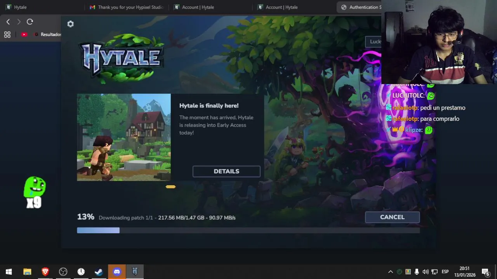Viewport: 497px width, 279px height.
Task: Open the DETAILS of the Hytale news
Action: tap(226, 171)
